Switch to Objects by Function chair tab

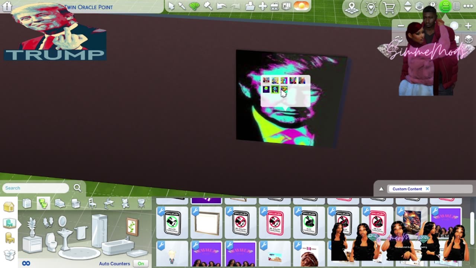click(10, 238)
